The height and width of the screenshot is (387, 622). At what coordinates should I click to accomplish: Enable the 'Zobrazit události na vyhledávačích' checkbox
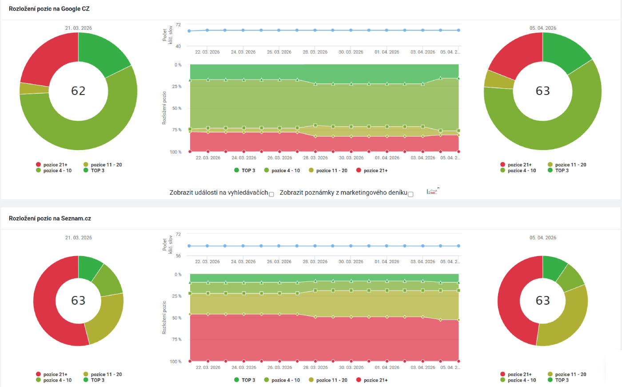click(x=271, y=194)
